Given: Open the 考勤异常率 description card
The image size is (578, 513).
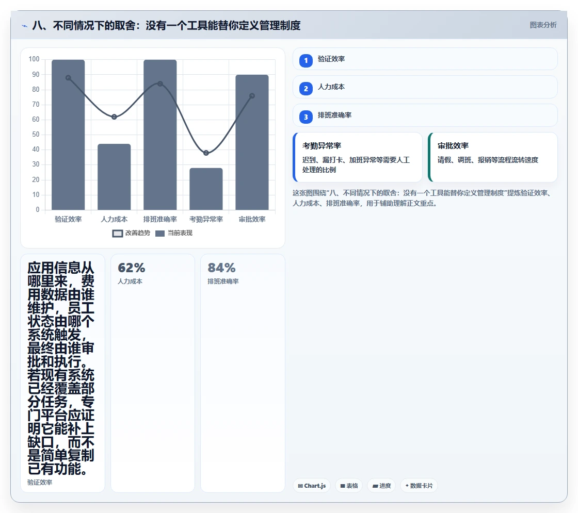Looking at the screenshot, I should [358, 157].
